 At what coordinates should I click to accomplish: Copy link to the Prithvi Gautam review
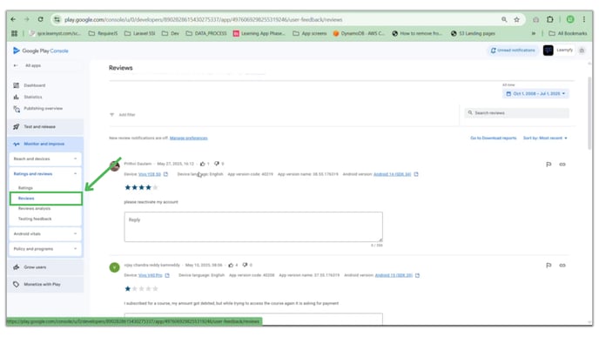pos(562,165)
